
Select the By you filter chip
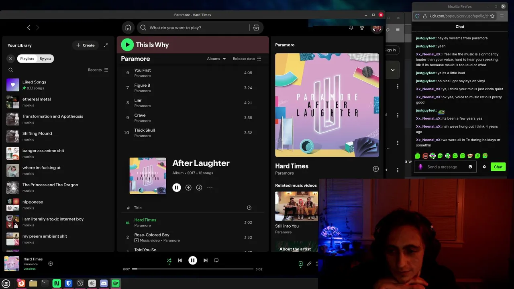(45, 59)
